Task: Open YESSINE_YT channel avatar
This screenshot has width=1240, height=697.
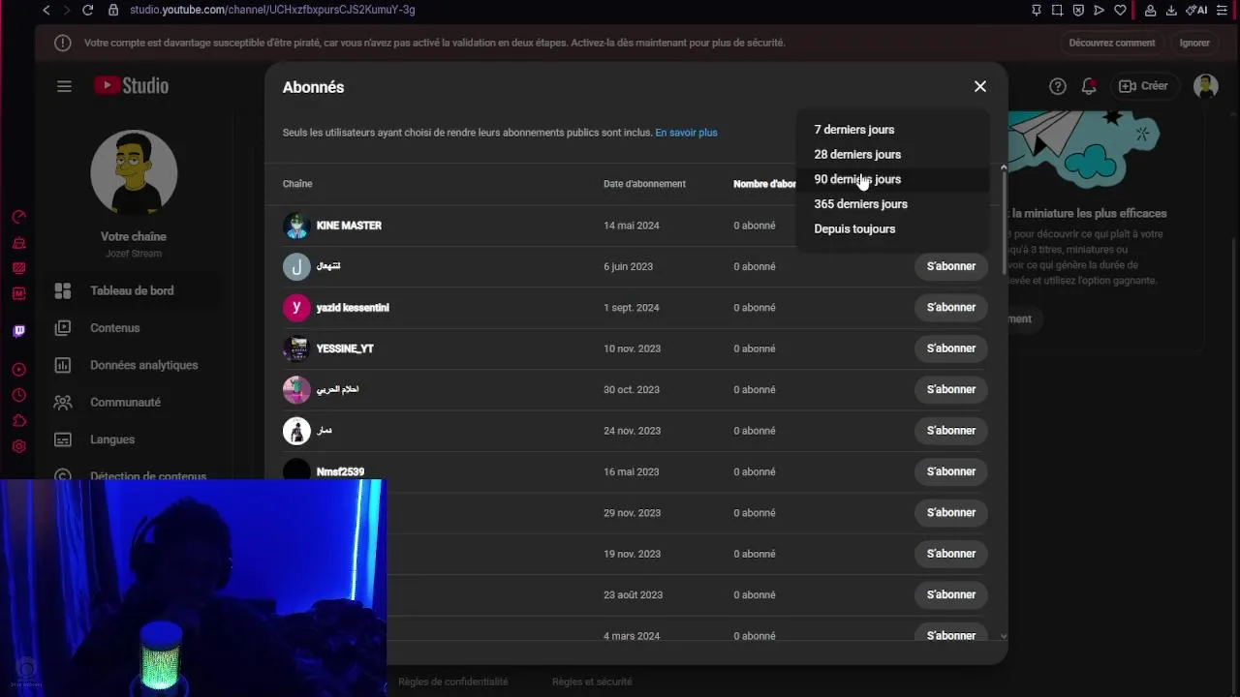Action: [x=296, y=348]
